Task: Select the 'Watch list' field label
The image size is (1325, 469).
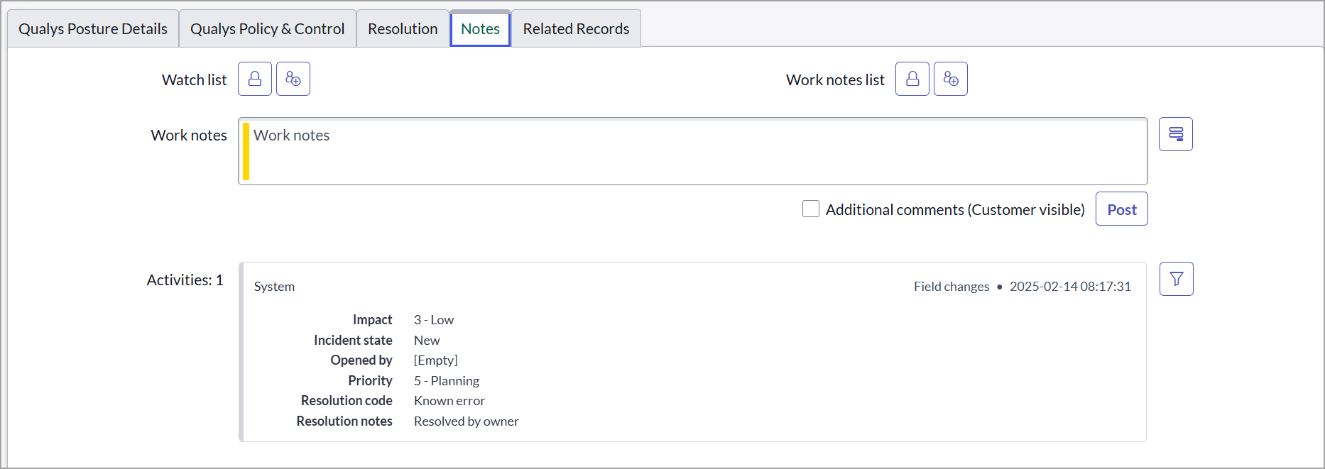Action: 195,80
